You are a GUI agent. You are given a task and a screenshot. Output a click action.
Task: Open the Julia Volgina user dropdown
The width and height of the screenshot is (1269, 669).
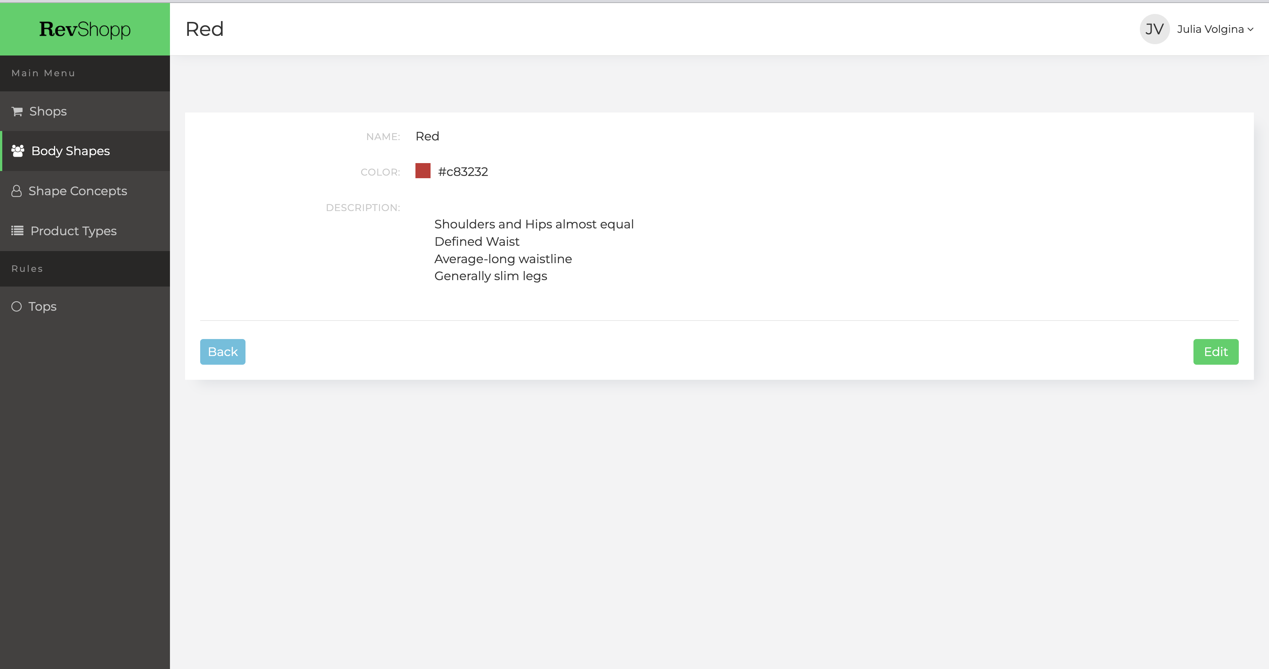[x=1215, y=29]
